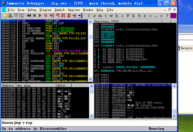Click the Hex dump column header

36,85
